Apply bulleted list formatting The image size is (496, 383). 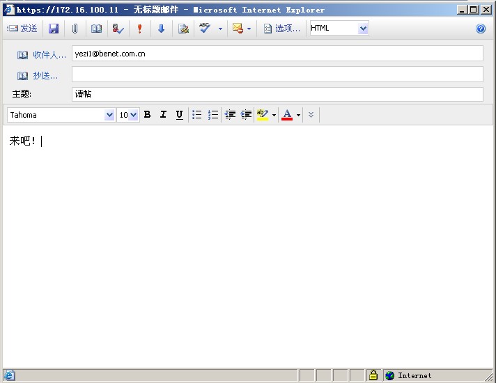pos(196,114)
